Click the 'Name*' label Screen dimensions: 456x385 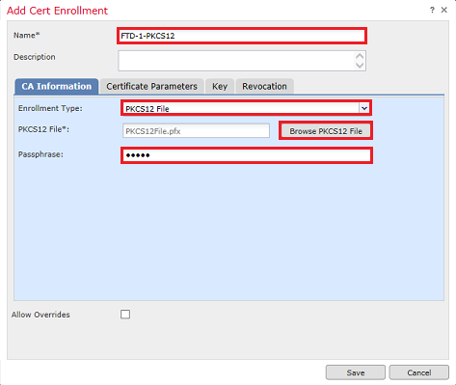click(x=27, y=35)
